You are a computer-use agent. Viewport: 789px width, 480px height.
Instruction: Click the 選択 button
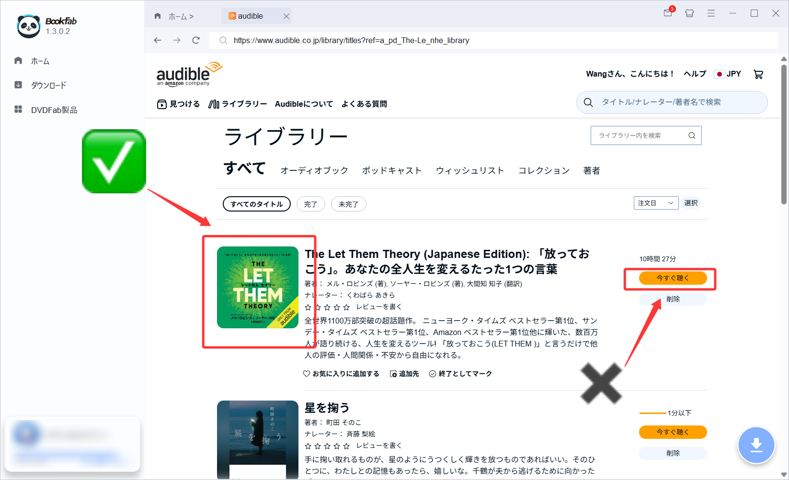[691, 203]
